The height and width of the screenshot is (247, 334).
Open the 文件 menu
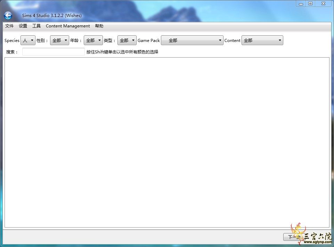pyautogui.click(x=9, y=26)
